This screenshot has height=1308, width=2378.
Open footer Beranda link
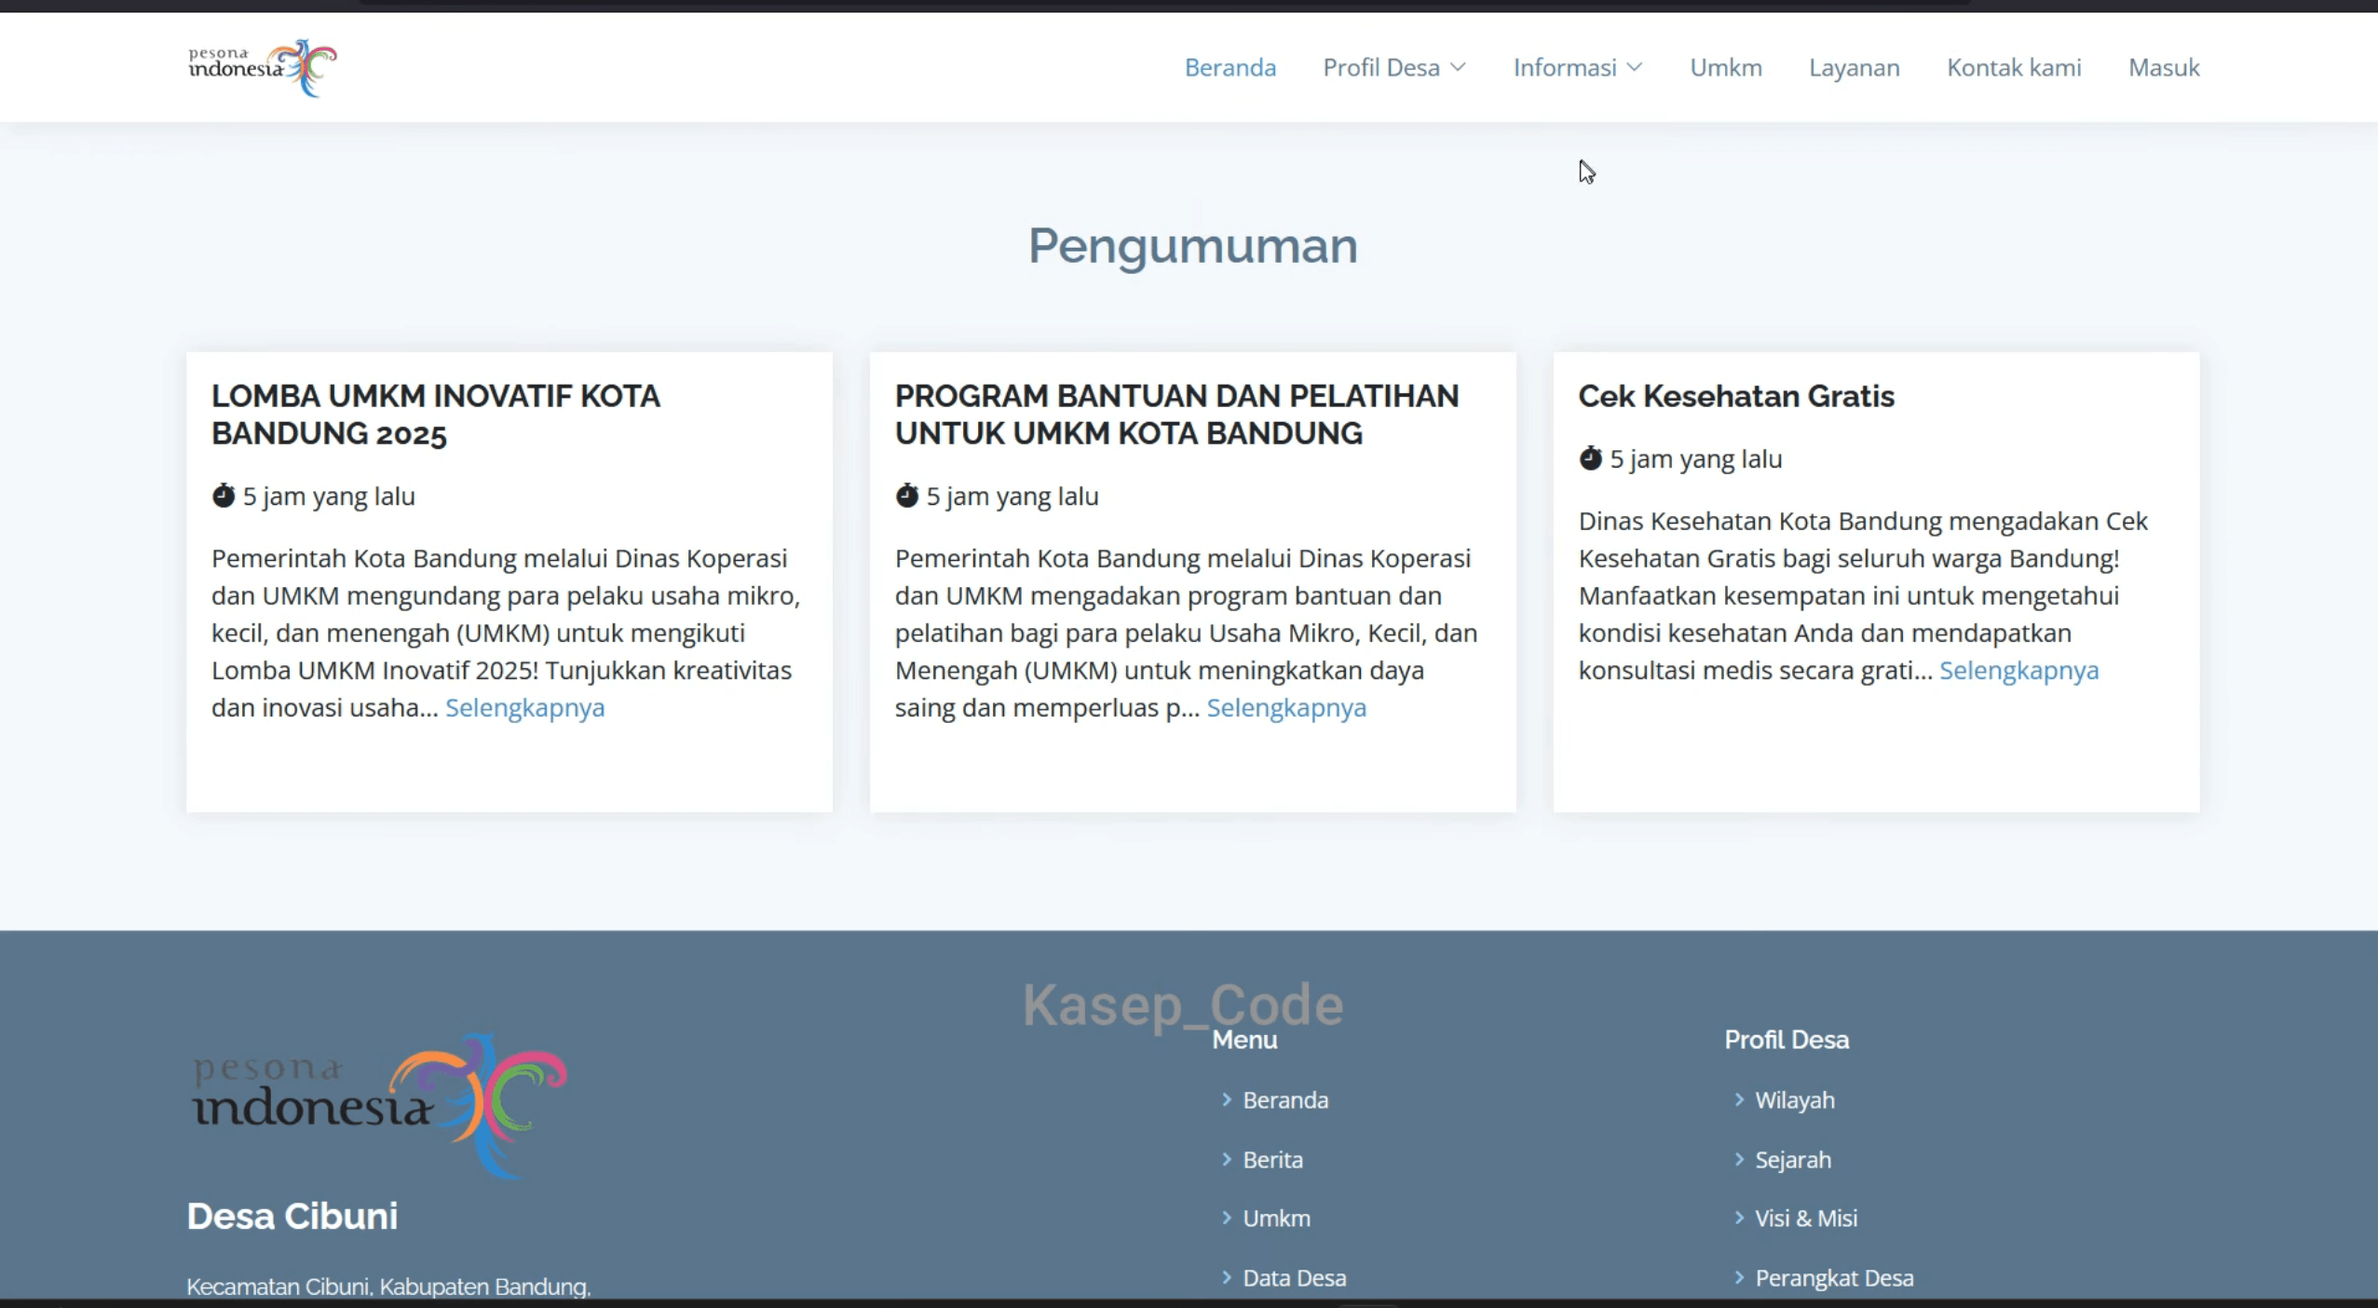1285,1099
